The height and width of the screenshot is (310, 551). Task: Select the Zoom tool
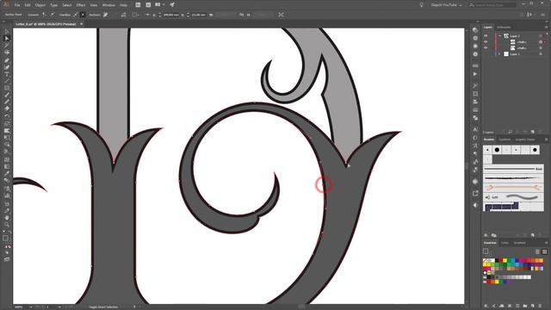pyautogui.click(x=7, y=225)
